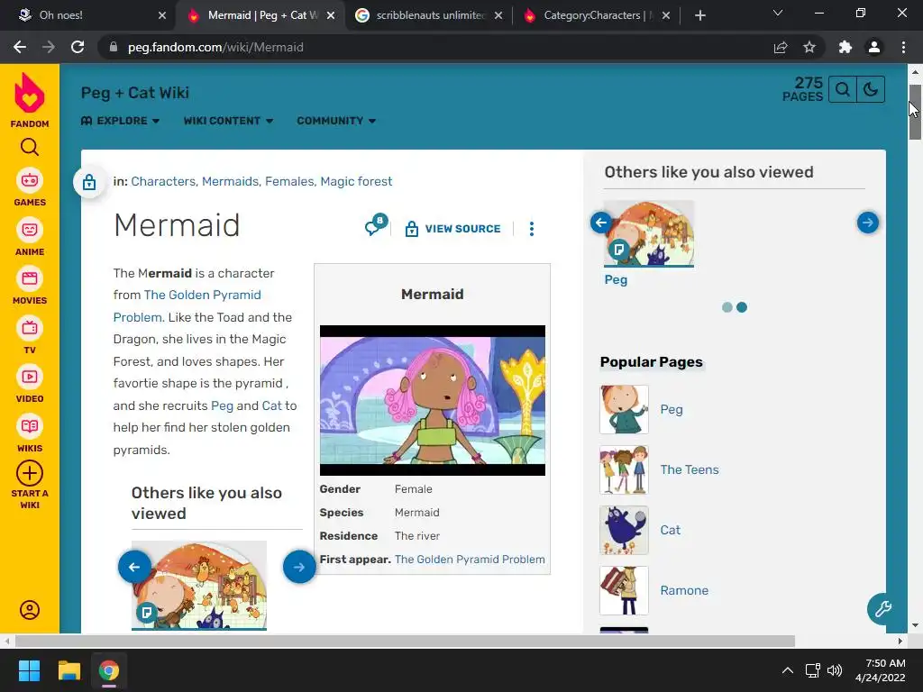The height and width of the screenshot is (692, 923).
Task: Reload the page with refresh icon
Action: [x=78, y=47]
